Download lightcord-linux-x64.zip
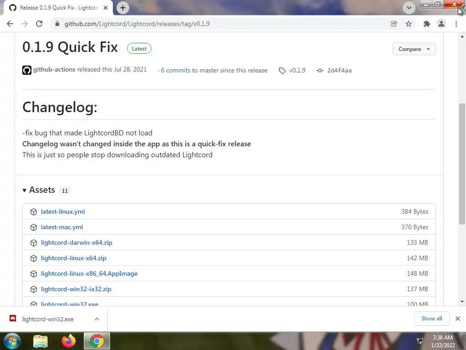 coord(74,258)
